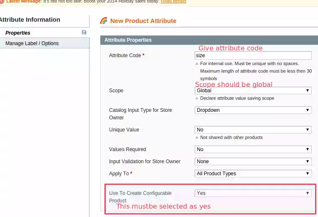Expand the Unique Value dropdown
This screenshot has height=217, width=318.
point(253,130)
